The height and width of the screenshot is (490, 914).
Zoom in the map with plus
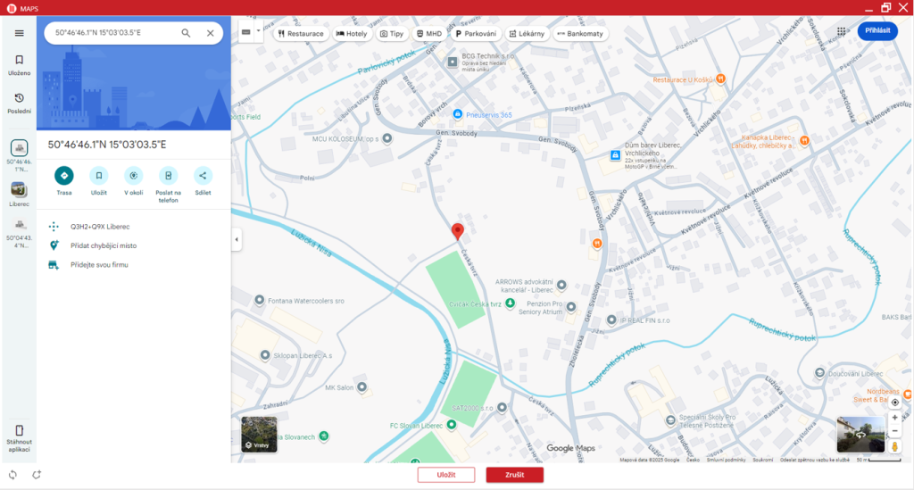[894, 418]
